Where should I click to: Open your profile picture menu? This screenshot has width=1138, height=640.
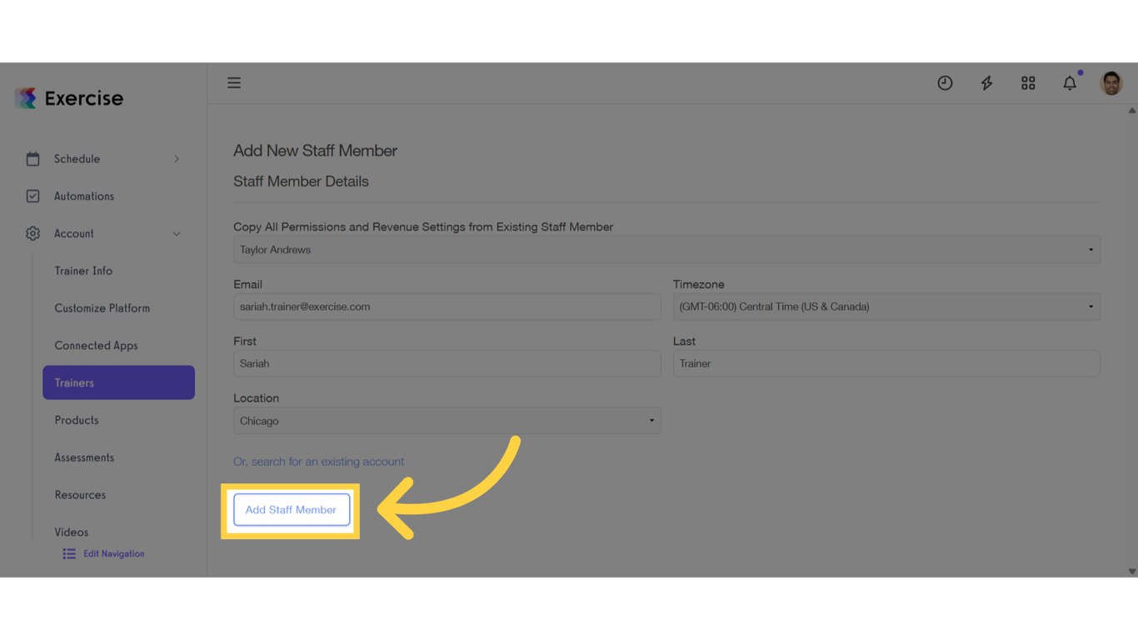[x=1111, y=82]
